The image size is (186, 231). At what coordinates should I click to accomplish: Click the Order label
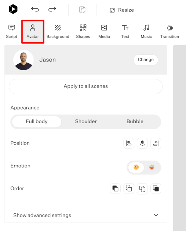[x=17, y=189]
